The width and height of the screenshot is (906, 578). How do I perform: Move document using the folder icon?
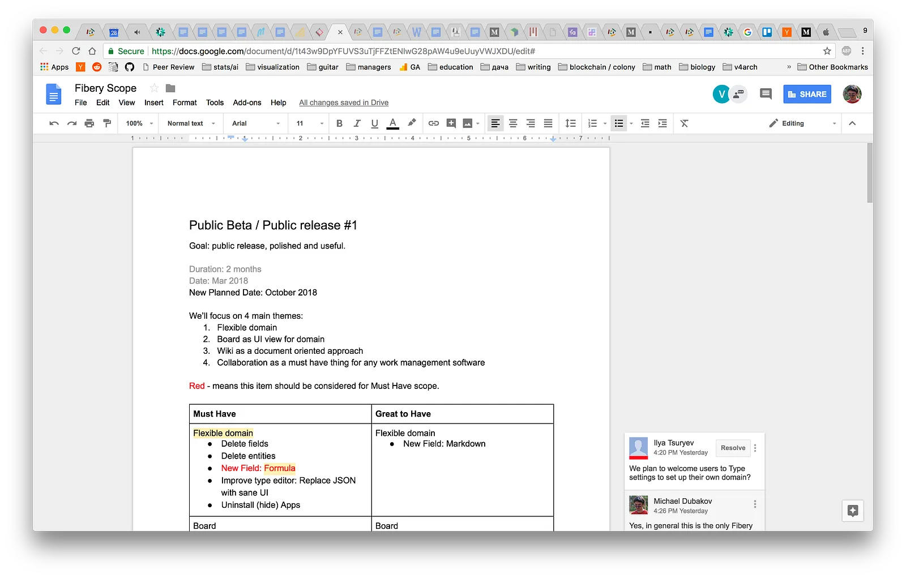point(170,88)
